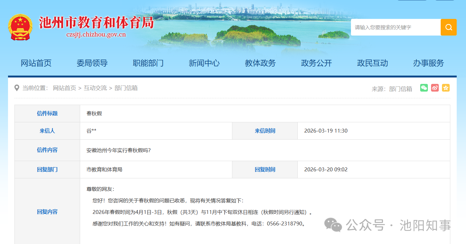Select the reply department 市教育和体育局
Screen dimensions: 466x244
click(x=104, y=169)
